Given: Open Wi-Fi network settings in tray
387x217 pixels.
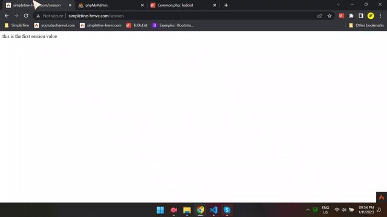Looking at the screenshot, I should (x=337, y=210).
